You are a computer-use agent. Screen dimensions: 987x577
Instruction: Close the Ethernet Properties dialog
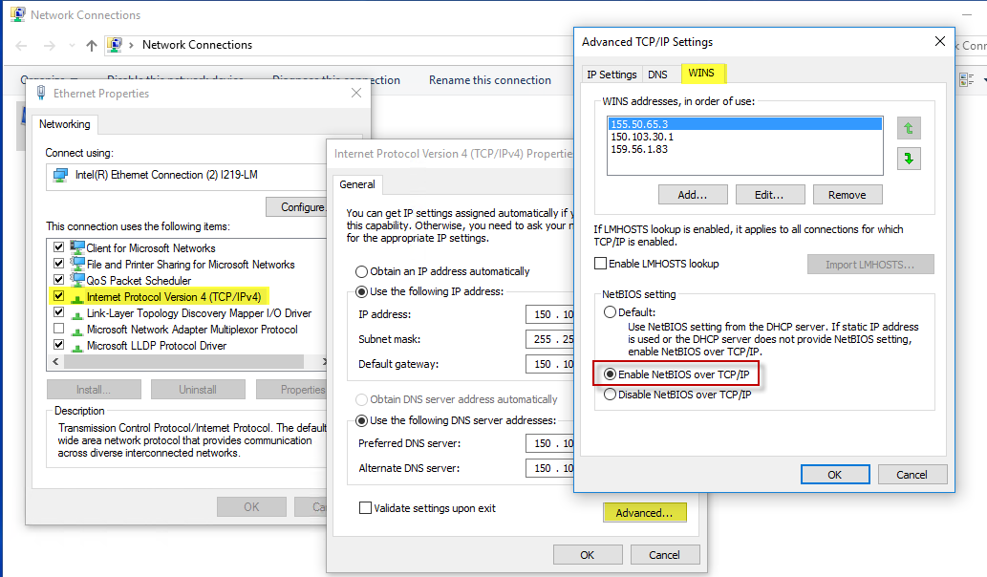[x=356, y=93]
